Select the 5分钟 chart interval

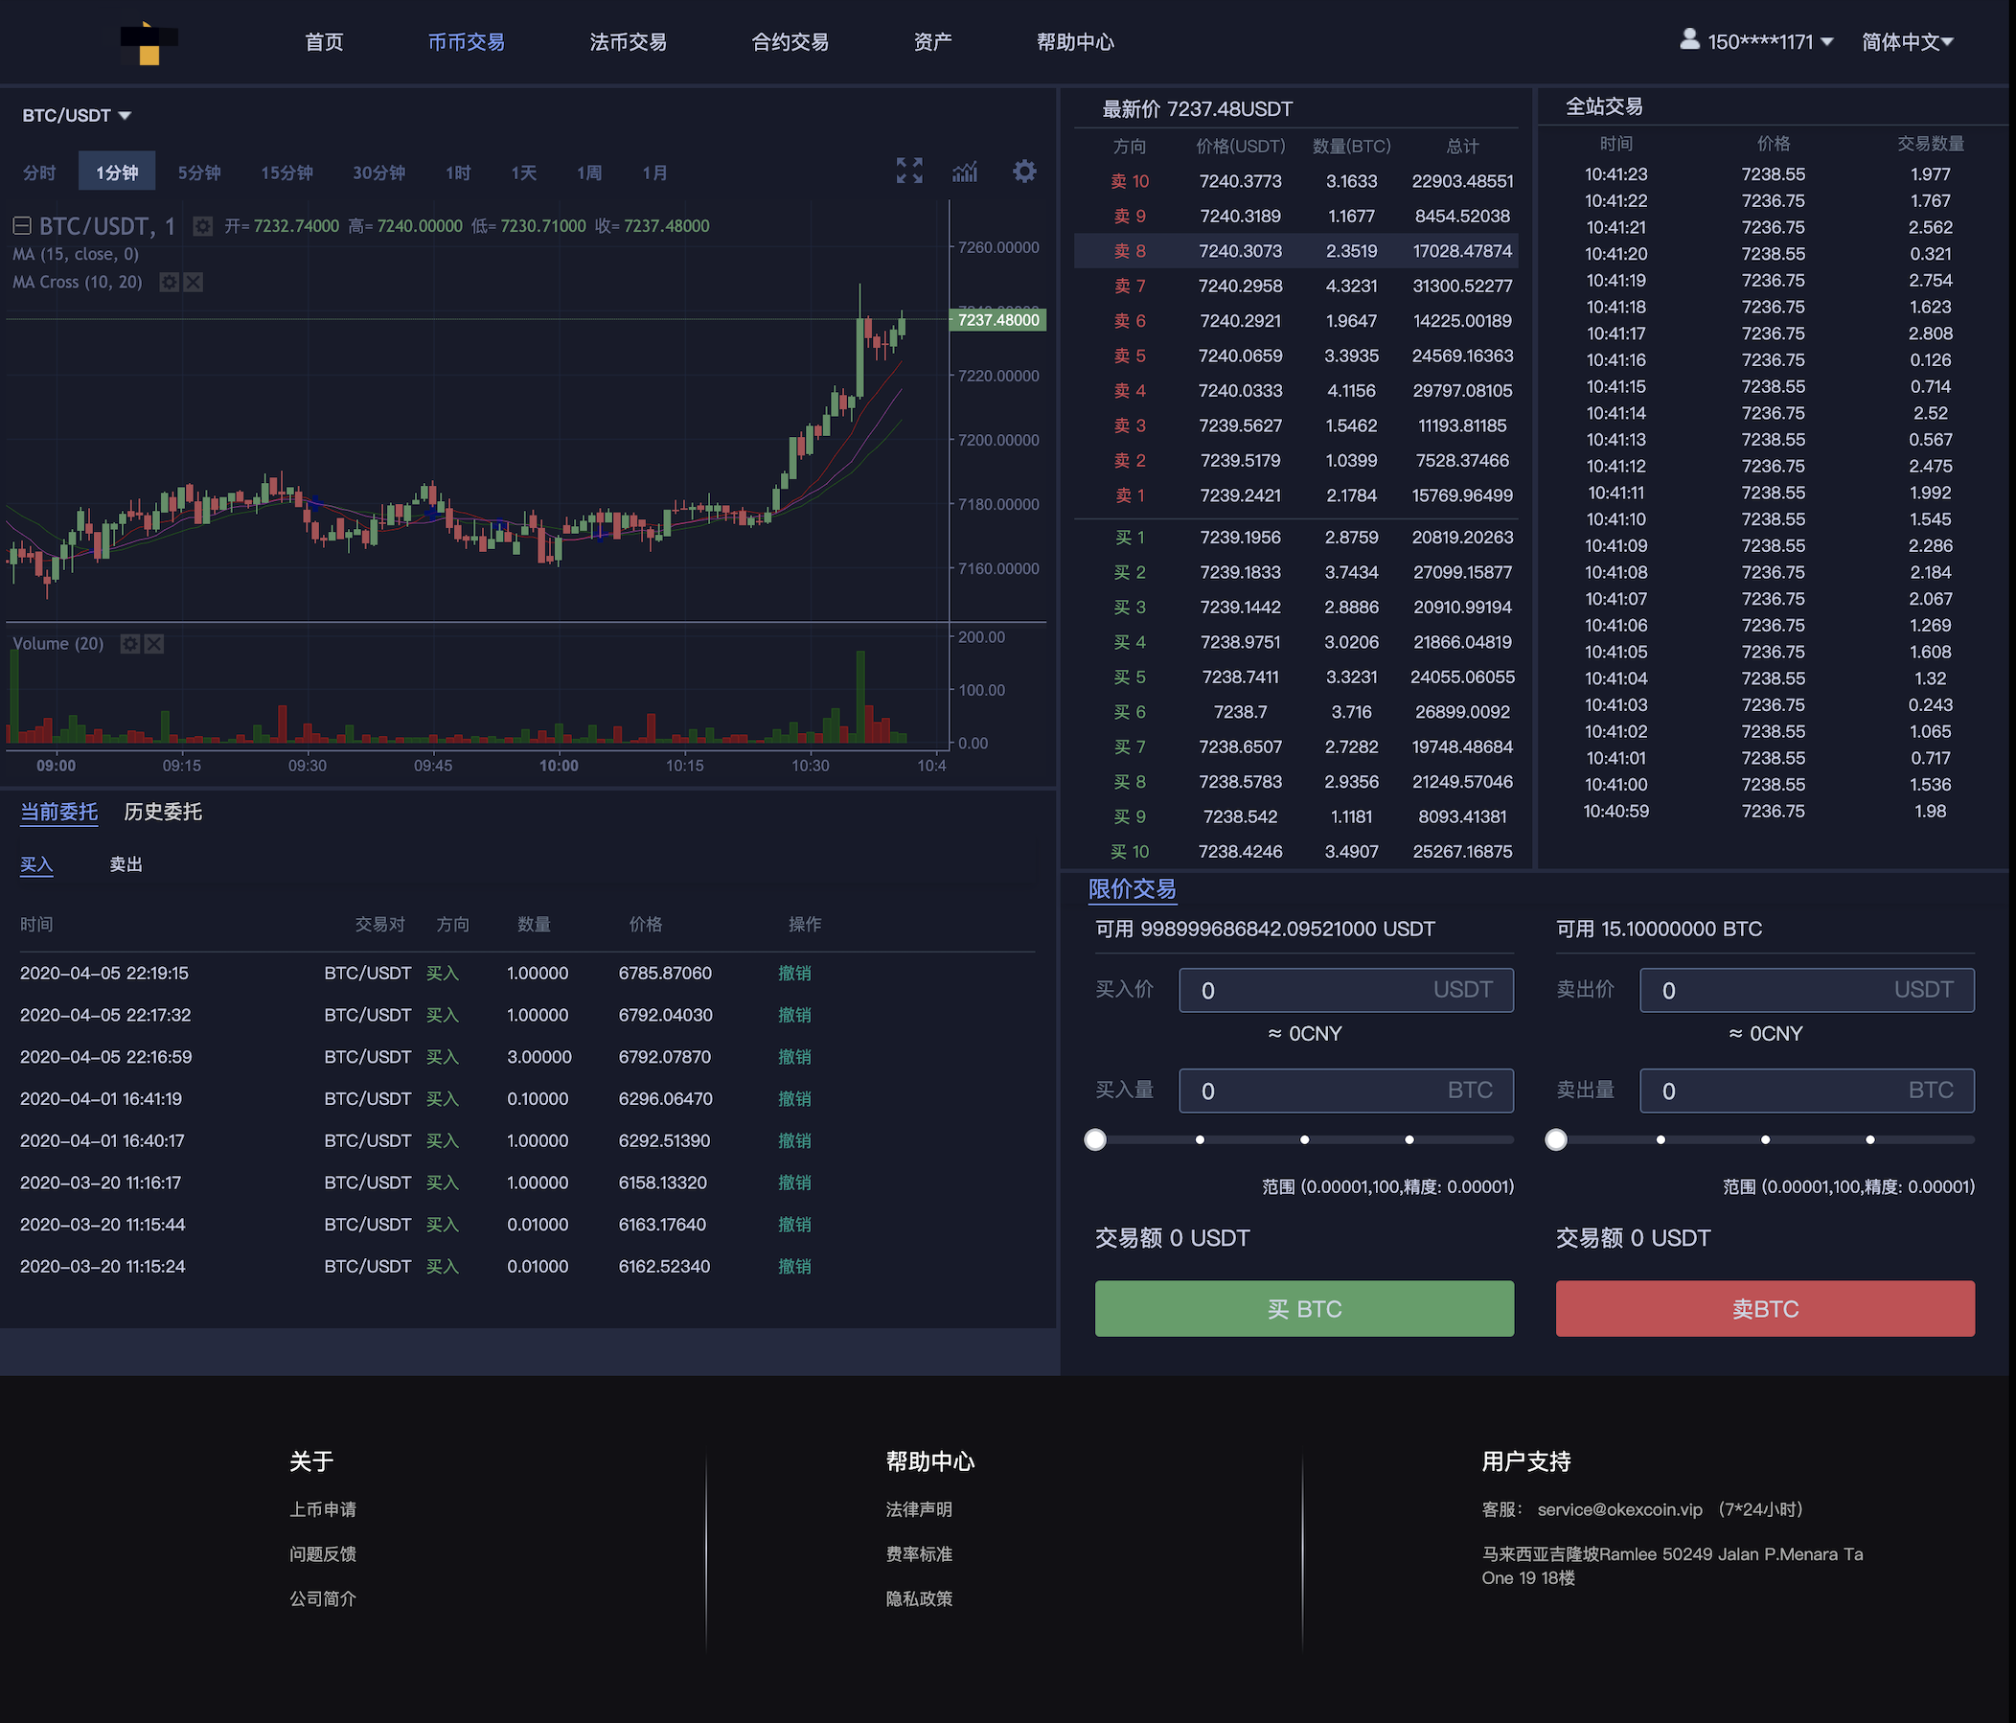[x=198, y=173]
